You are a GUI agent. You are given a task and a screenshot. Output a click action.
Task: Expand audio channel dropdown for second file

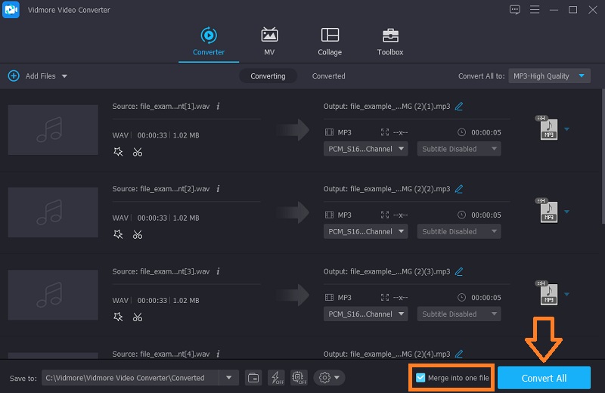point(366,231)
